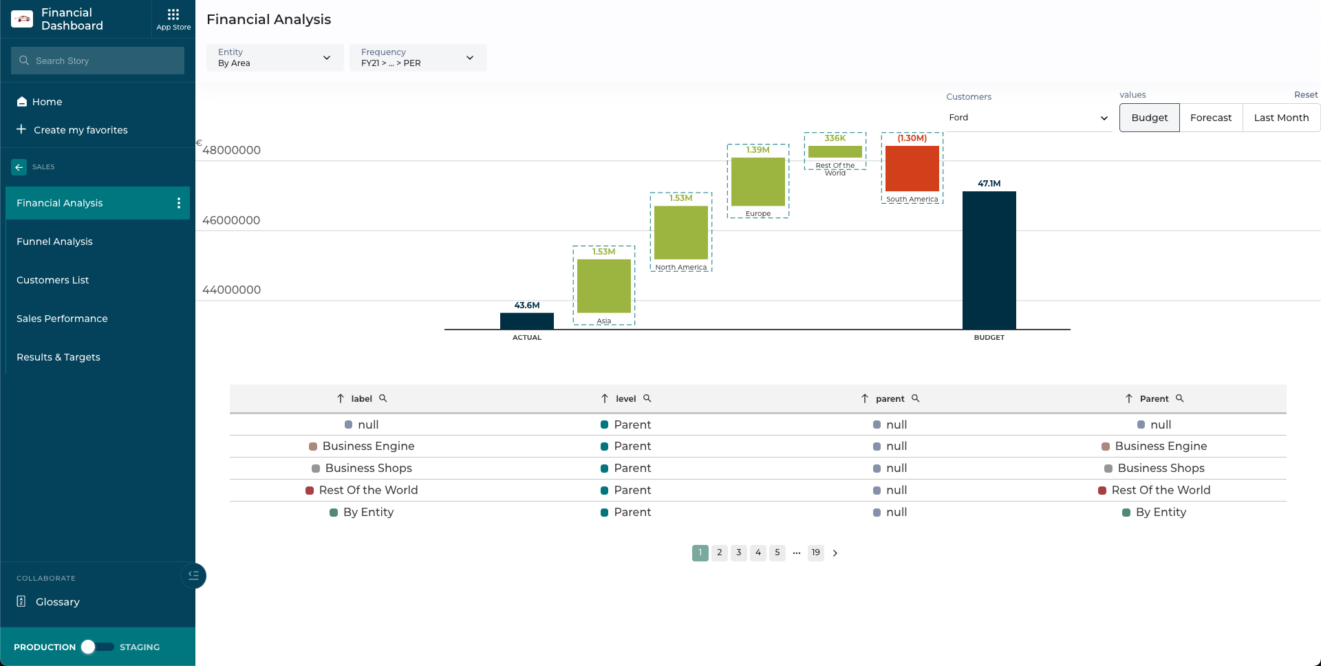Viewport: 1321px width, 666px height.
Task: Switch to Funnel Analysis
Action: coord(54,241)
